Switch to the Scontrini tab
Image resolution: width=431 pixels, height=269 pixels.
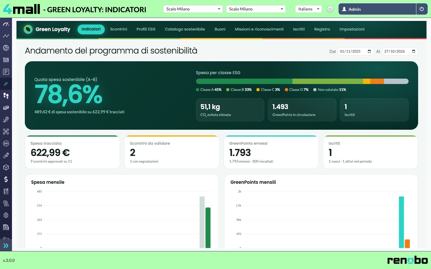click(119, 29)
